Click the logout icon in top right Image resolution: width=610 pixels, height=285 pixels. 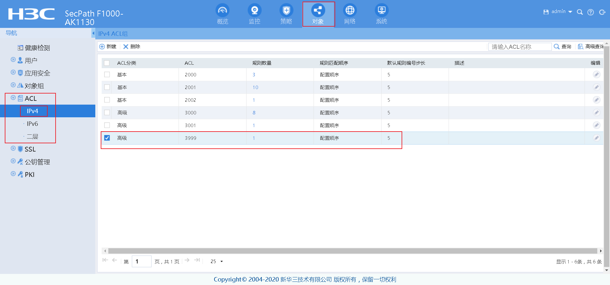coord(602,12)
